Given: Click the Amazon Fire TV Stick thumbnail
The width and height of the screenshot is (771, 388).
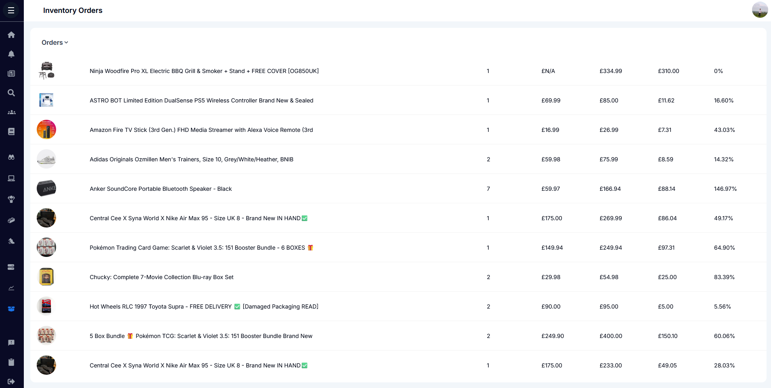Looking at the screenshot, I should [x=46, y=129].
